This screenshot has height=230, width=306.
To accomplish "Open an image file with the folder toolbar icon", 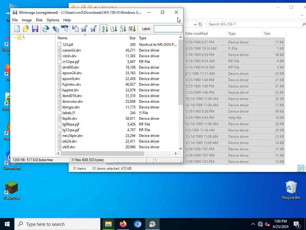I will (x=26, y=29).
